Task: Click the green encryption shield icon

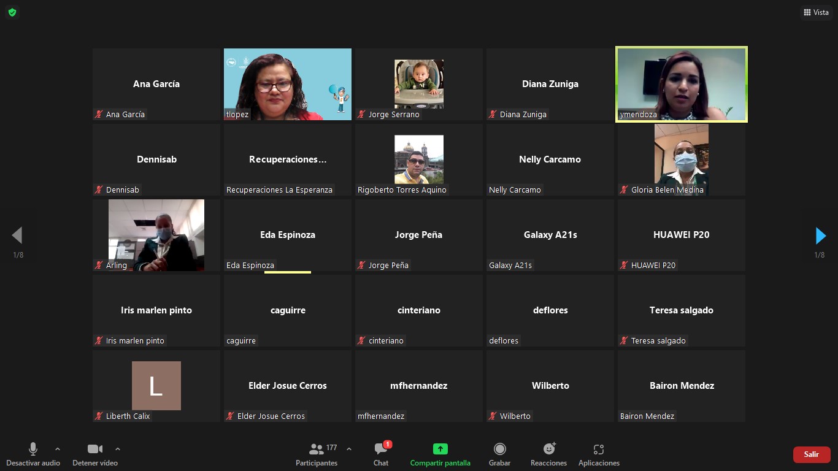Action: click(12, 12)
